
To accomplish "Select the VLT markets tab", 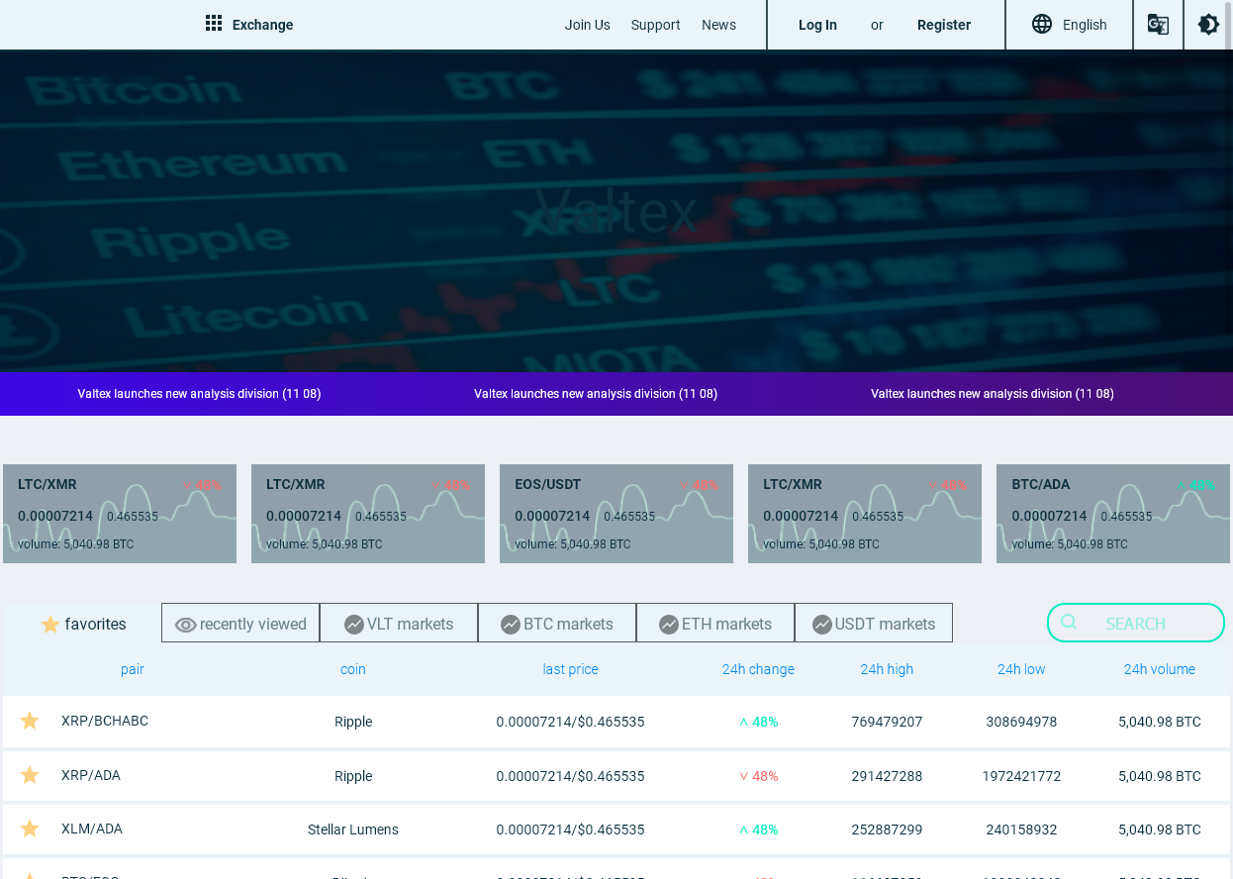I will (x=399, y=624).
